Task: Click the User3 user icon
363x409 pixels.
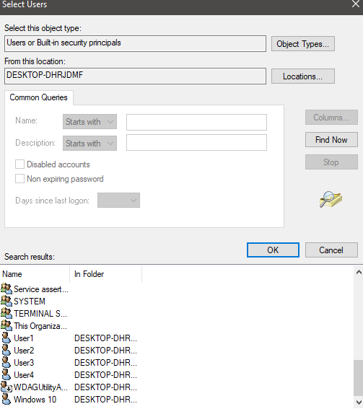Action: (6, 362)
